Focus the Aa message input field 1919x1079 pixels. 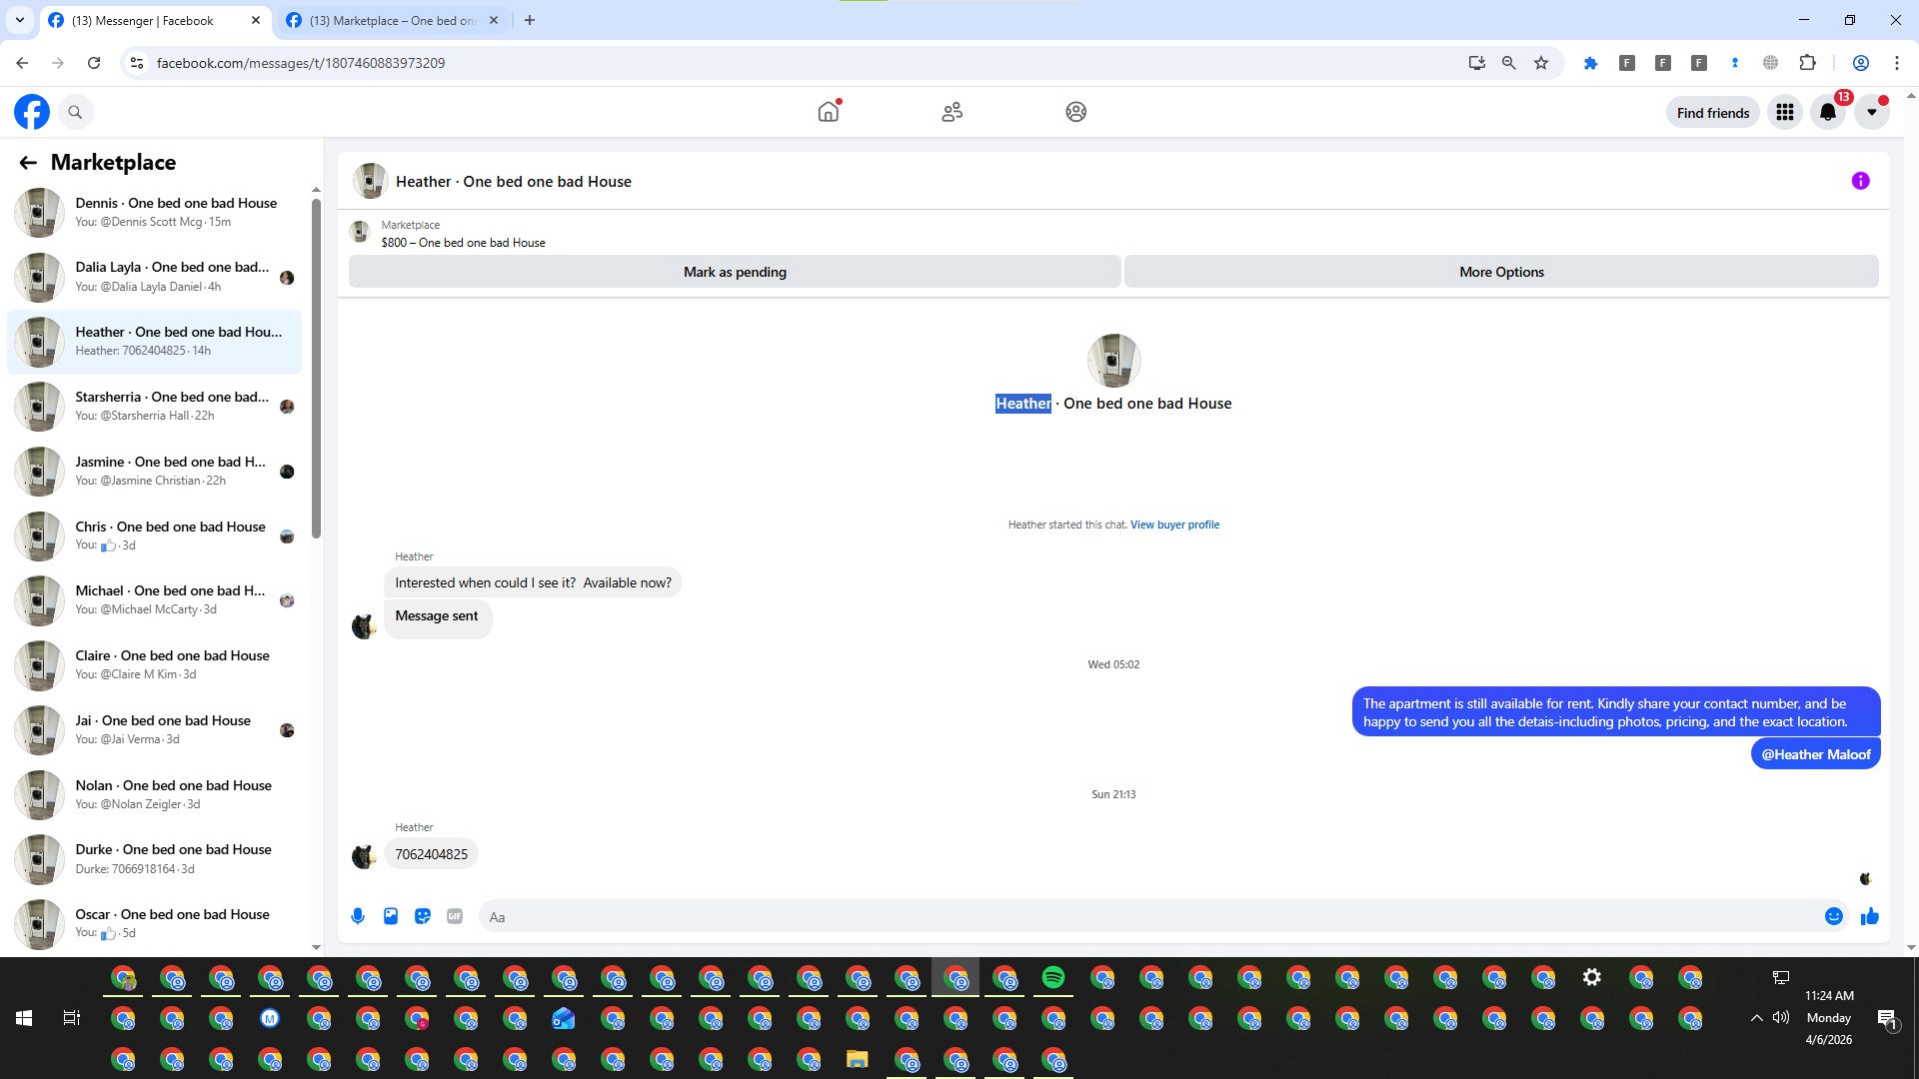tap(1149, 917)
